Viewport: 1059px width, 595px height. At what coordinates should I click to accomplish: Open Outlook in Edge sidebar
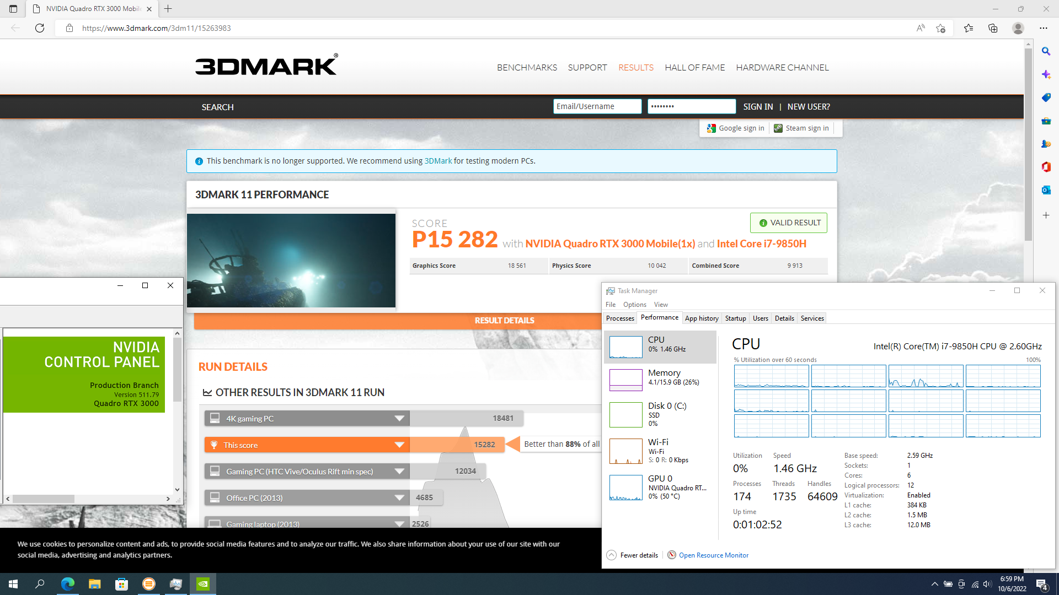pos(1046,190)
